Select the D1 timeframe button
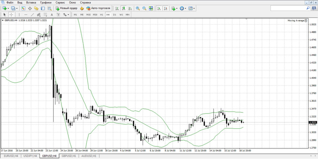Viewport: 318px width, 159px height. coord(115,15)
